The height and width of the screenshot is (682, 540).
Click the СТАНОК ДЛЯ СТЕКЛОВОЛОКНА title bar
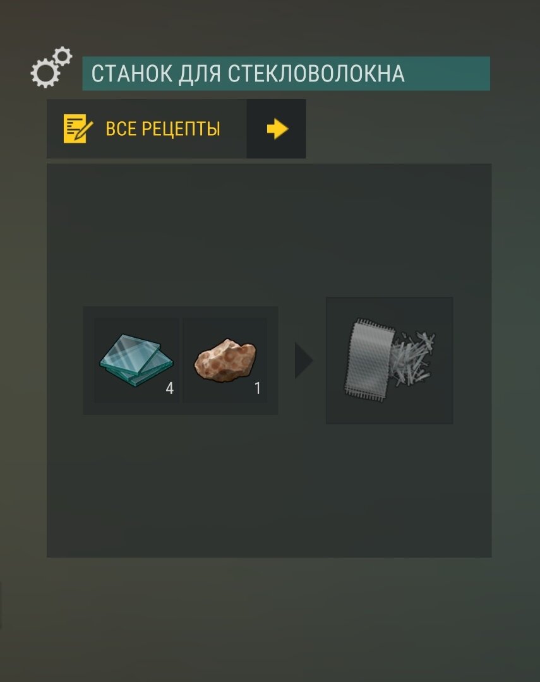(x=286, y=73)
